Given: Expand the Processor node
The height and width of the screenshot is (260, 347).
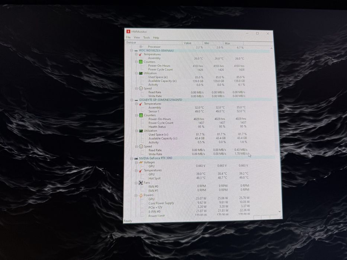Looking at the screenshot, I should pyautogui.click(x=141, y=47).
